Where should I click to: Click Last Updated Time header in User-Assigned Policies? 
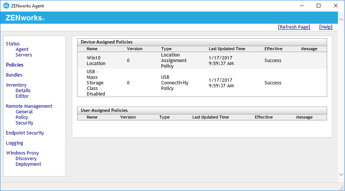(x=211, y=117)
